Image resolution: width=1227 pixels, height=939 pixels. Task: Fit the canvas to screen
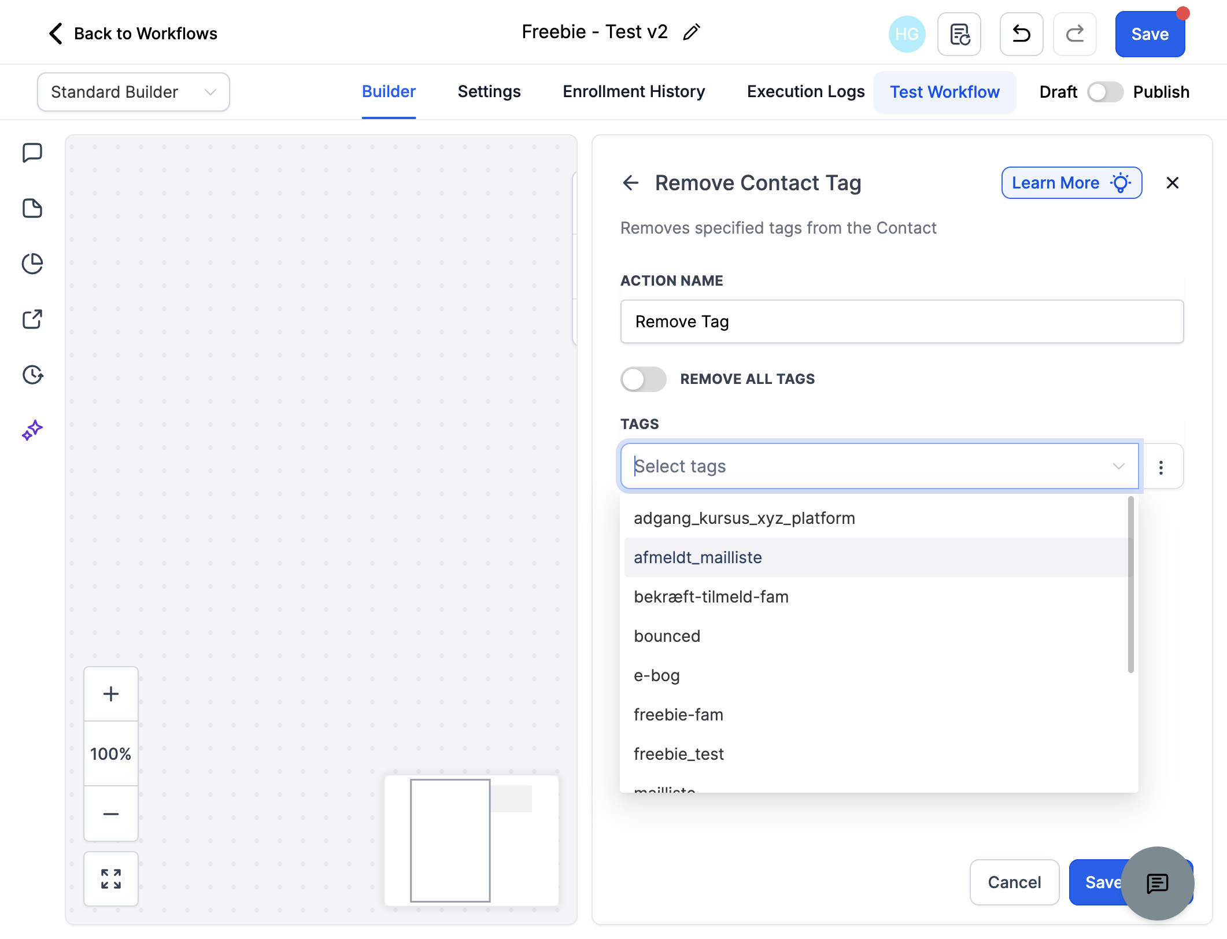(111, 879)
